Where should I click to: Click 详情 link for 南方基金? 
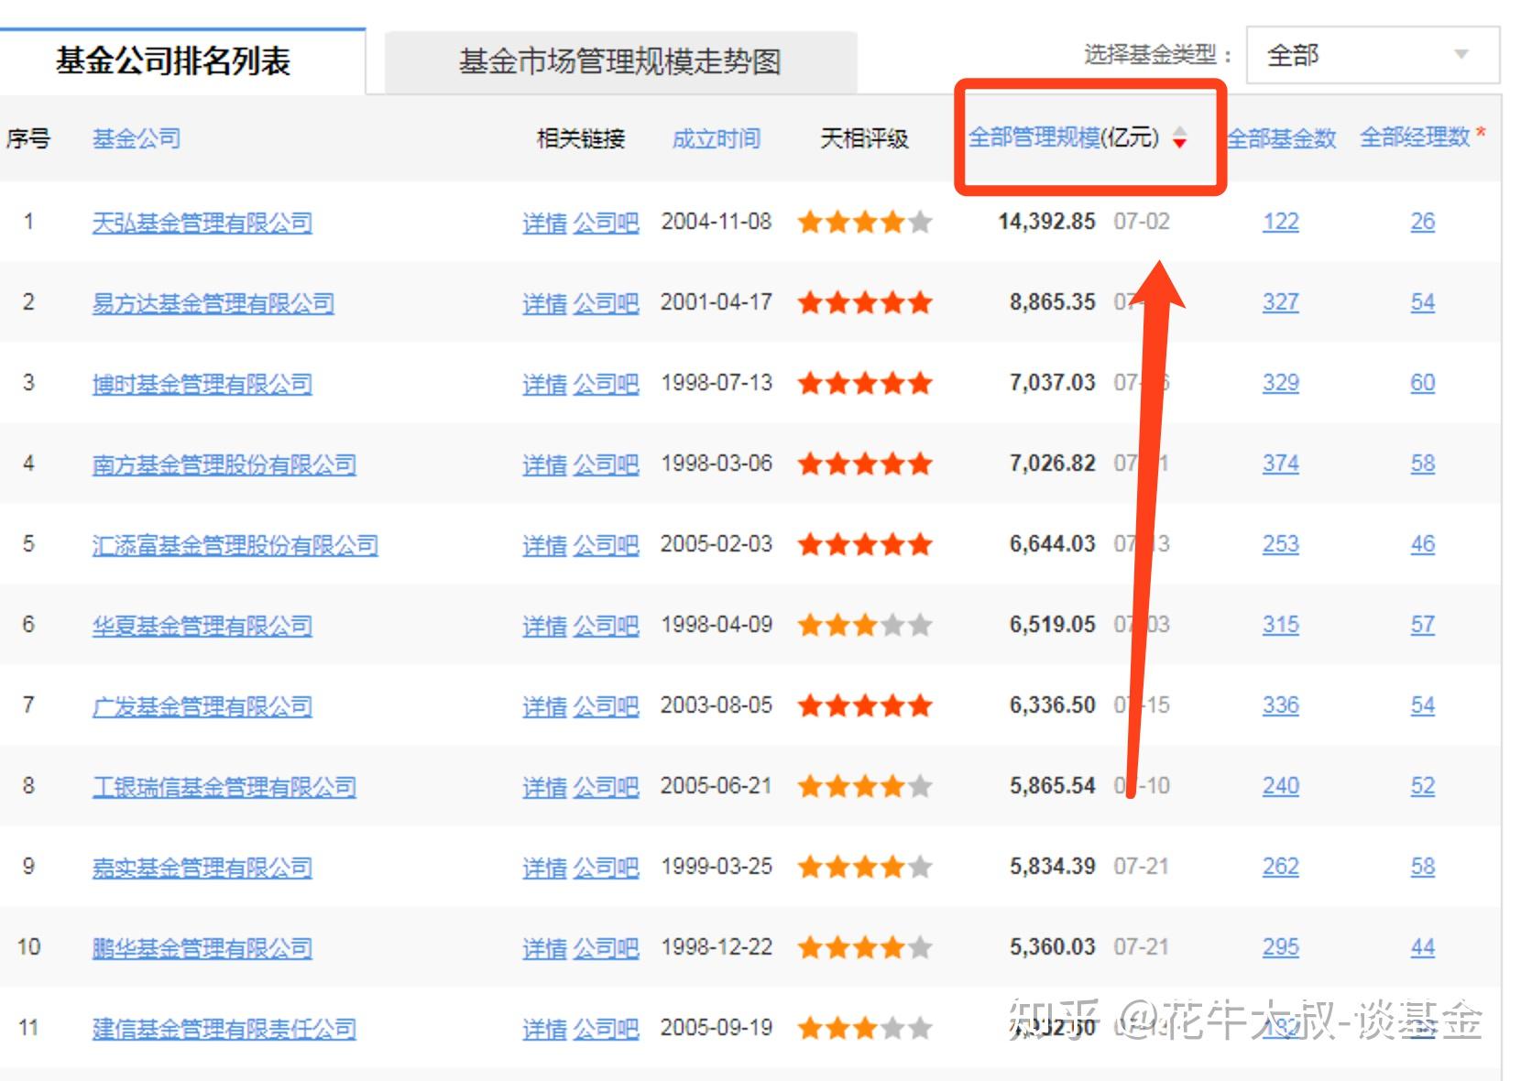click(544, 464)
